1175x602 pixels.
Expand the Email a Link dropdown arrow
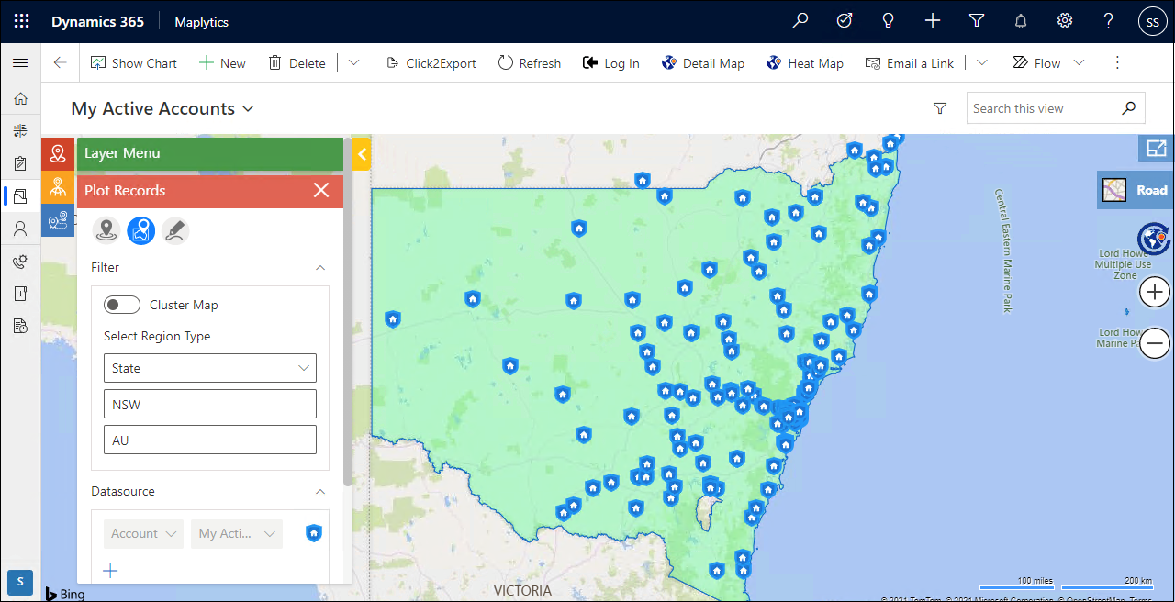point(981,63)
